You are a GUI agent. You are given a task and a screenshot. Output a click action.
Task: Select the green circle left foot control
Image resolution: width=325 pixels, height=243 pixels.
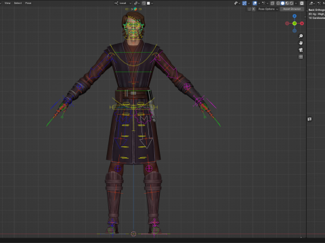pos(112,230)
